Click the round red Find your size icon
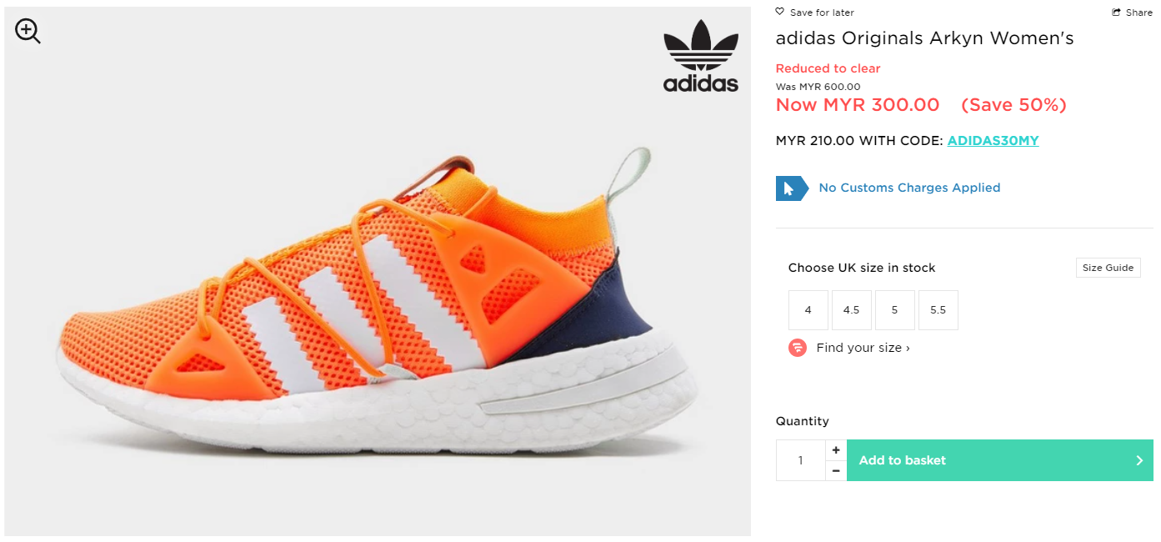Image resolution: width=1161 pixels, height=542 pixels. tap(798, 348)
